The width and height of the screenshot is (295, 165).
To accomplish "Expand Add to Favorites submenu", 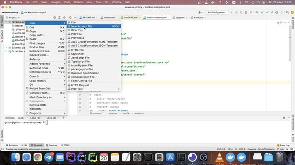I will click(46, 64).
